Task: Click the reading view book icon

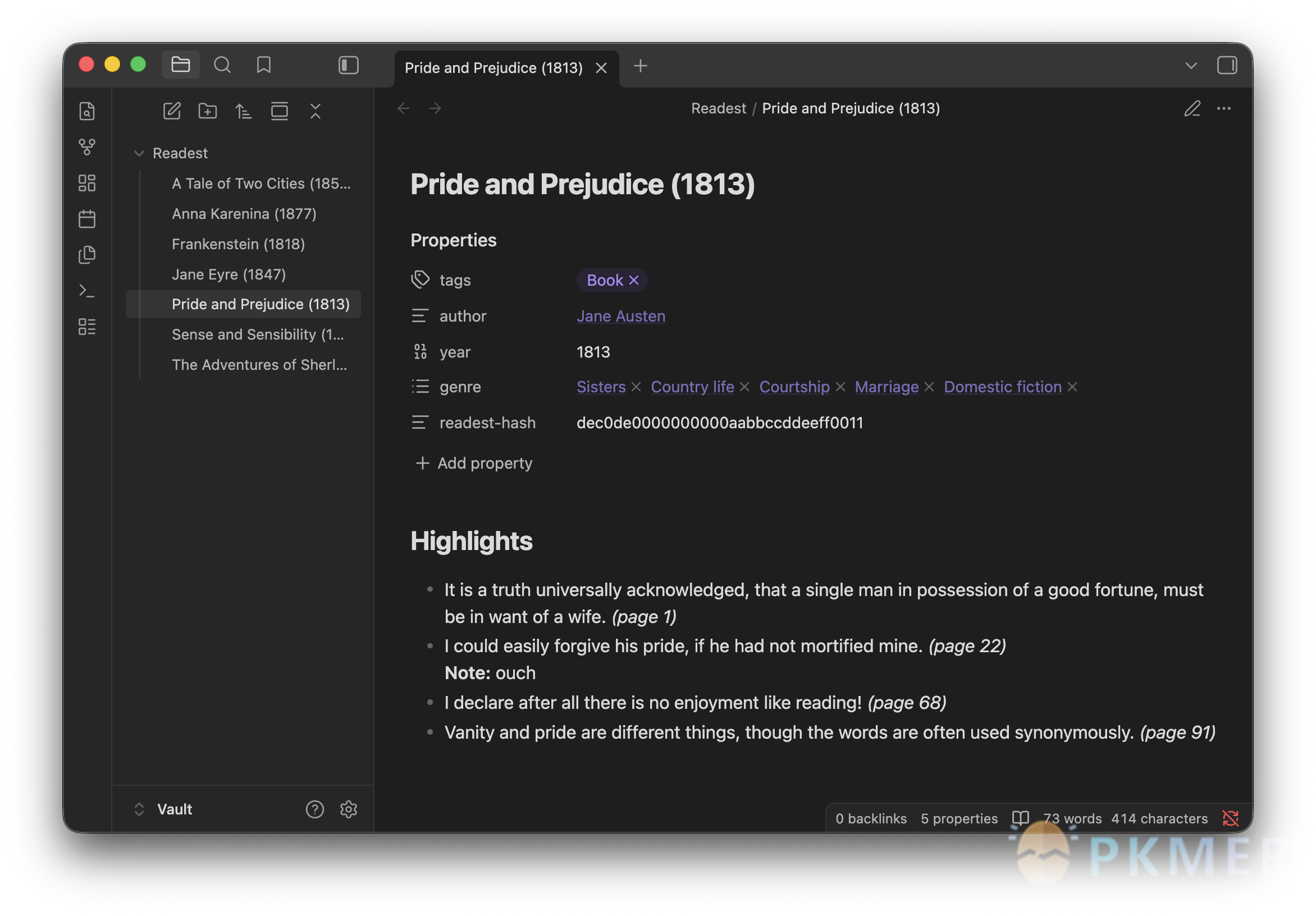Action: [1020, 817]
